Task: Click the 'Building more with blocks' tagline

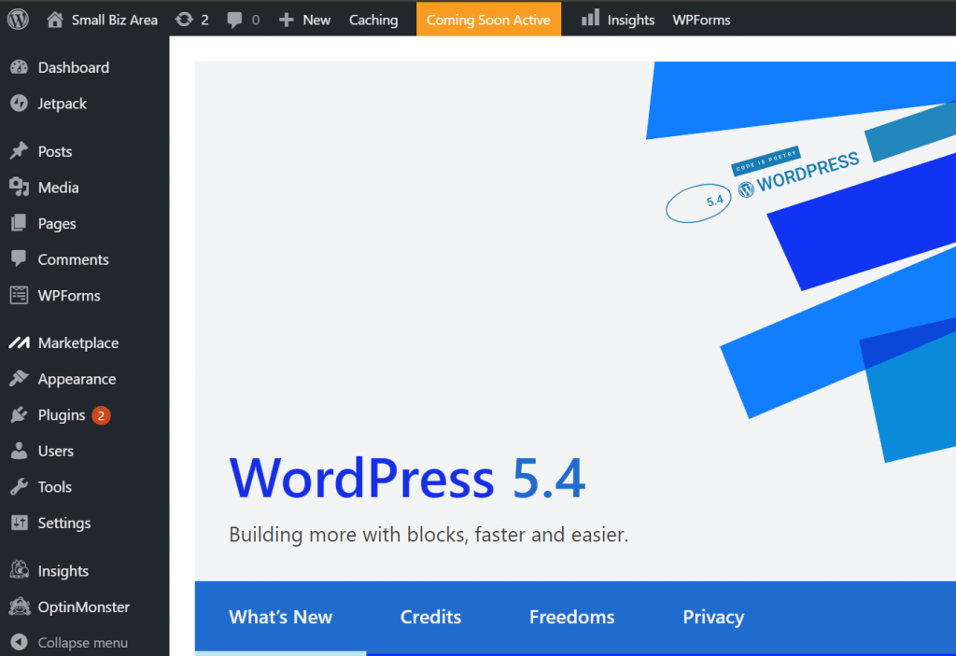Action: click(429, 535)
